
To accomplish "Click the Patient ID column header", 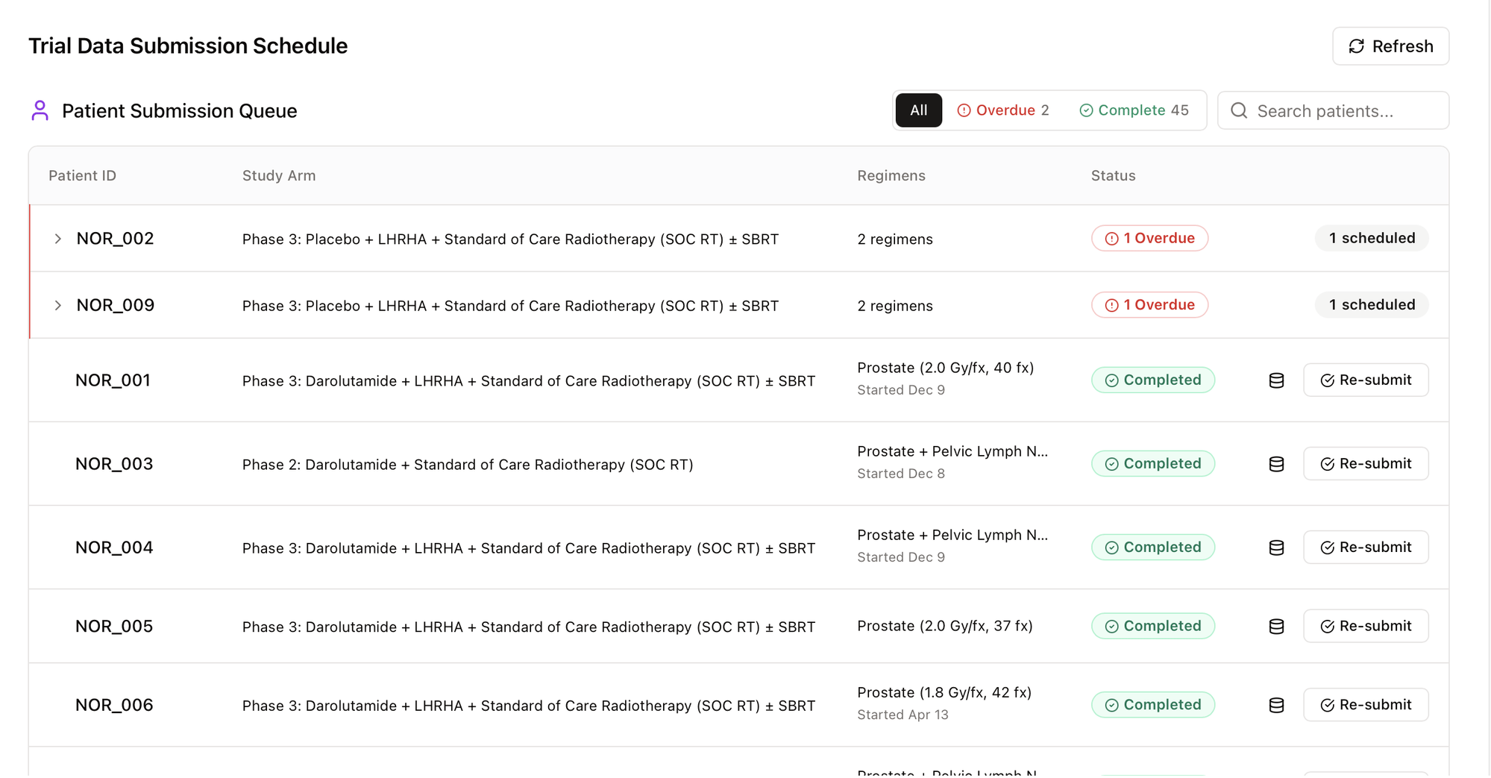I will [82, 176].
